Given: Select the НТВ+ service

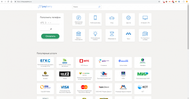Looking at the screenshot, I should [x=123, y=76].
